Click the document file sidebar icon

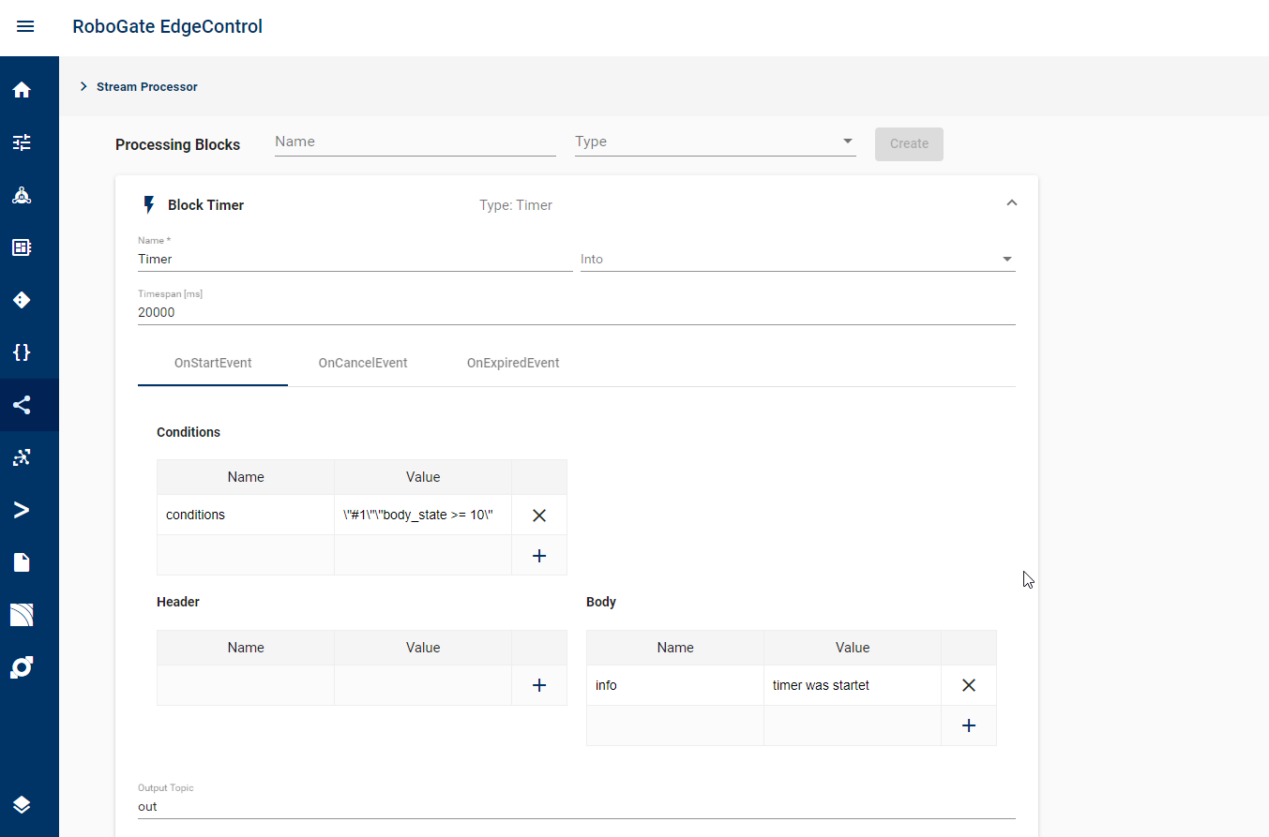(22, 562)
